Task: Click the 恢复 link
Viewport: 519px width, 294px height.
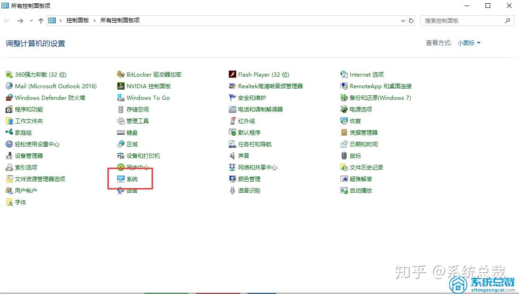Action: (x=355, y=121)
